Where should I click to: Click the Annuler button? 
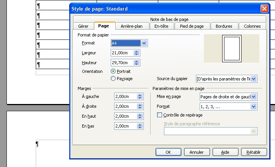tap(197, 152)
